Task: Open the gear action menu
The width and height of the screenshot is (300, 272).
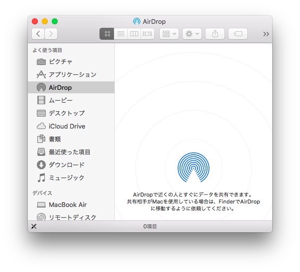Action: 192,34
